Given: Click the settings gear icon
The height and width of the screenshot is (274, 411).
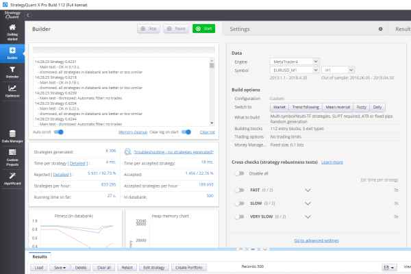Looking at the screenshot, I should click(x=380, y=29).
